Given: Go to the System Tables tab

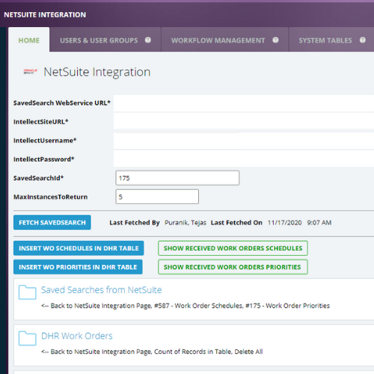Looking at the screenshot, I should pos(325,40).
